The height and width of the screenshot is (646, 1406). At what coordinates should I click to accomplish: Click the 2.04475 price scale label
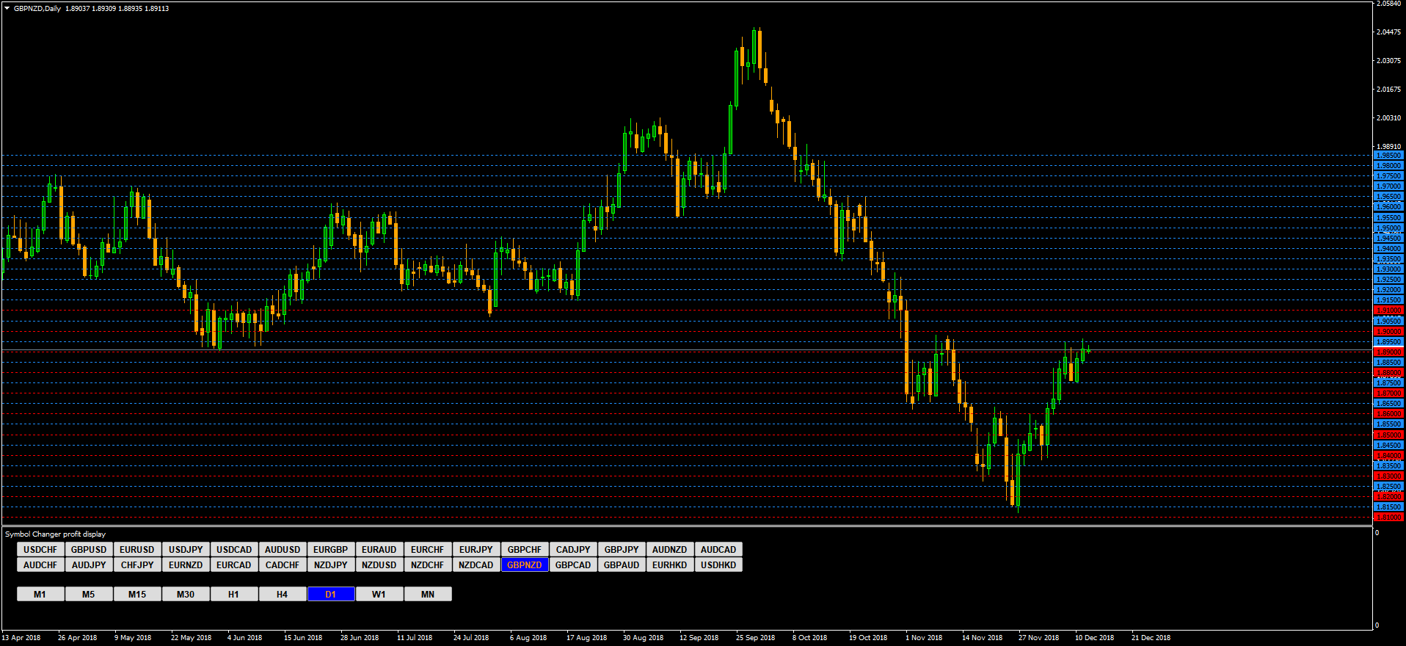[x=1388, y=32]
